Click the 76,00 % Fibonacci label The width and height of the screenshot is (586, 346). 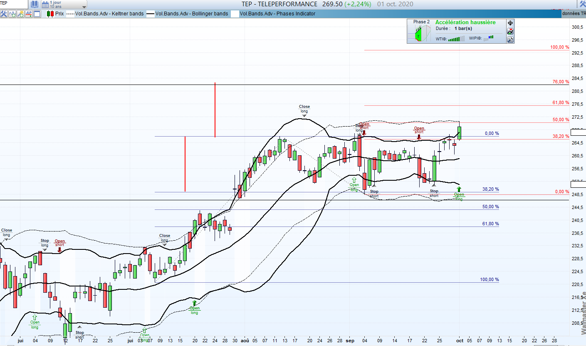(561, 82)
